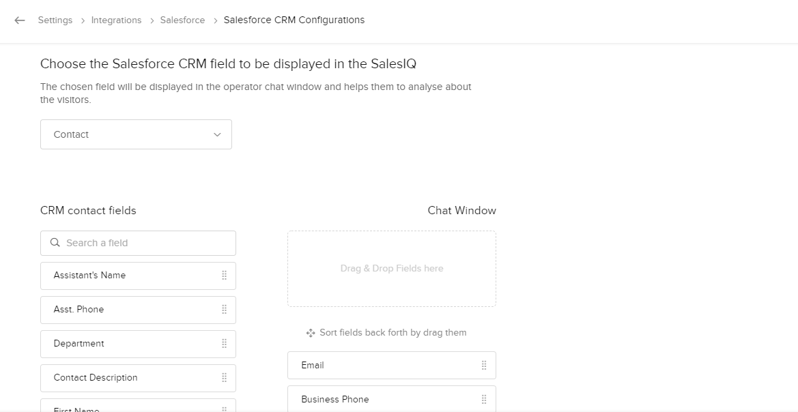Click the search magnifier icon

coord(55,243)
